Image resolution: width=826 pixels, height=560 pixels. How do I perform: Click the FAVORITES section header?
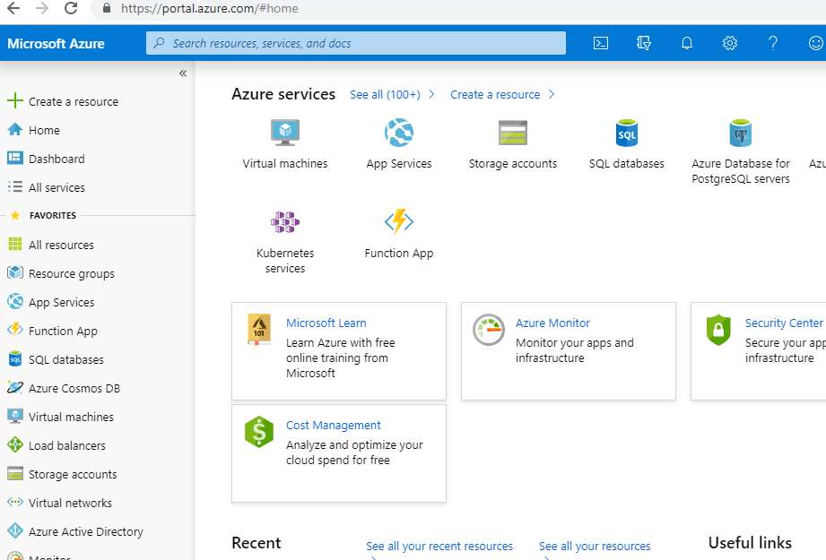pos(53,215)
